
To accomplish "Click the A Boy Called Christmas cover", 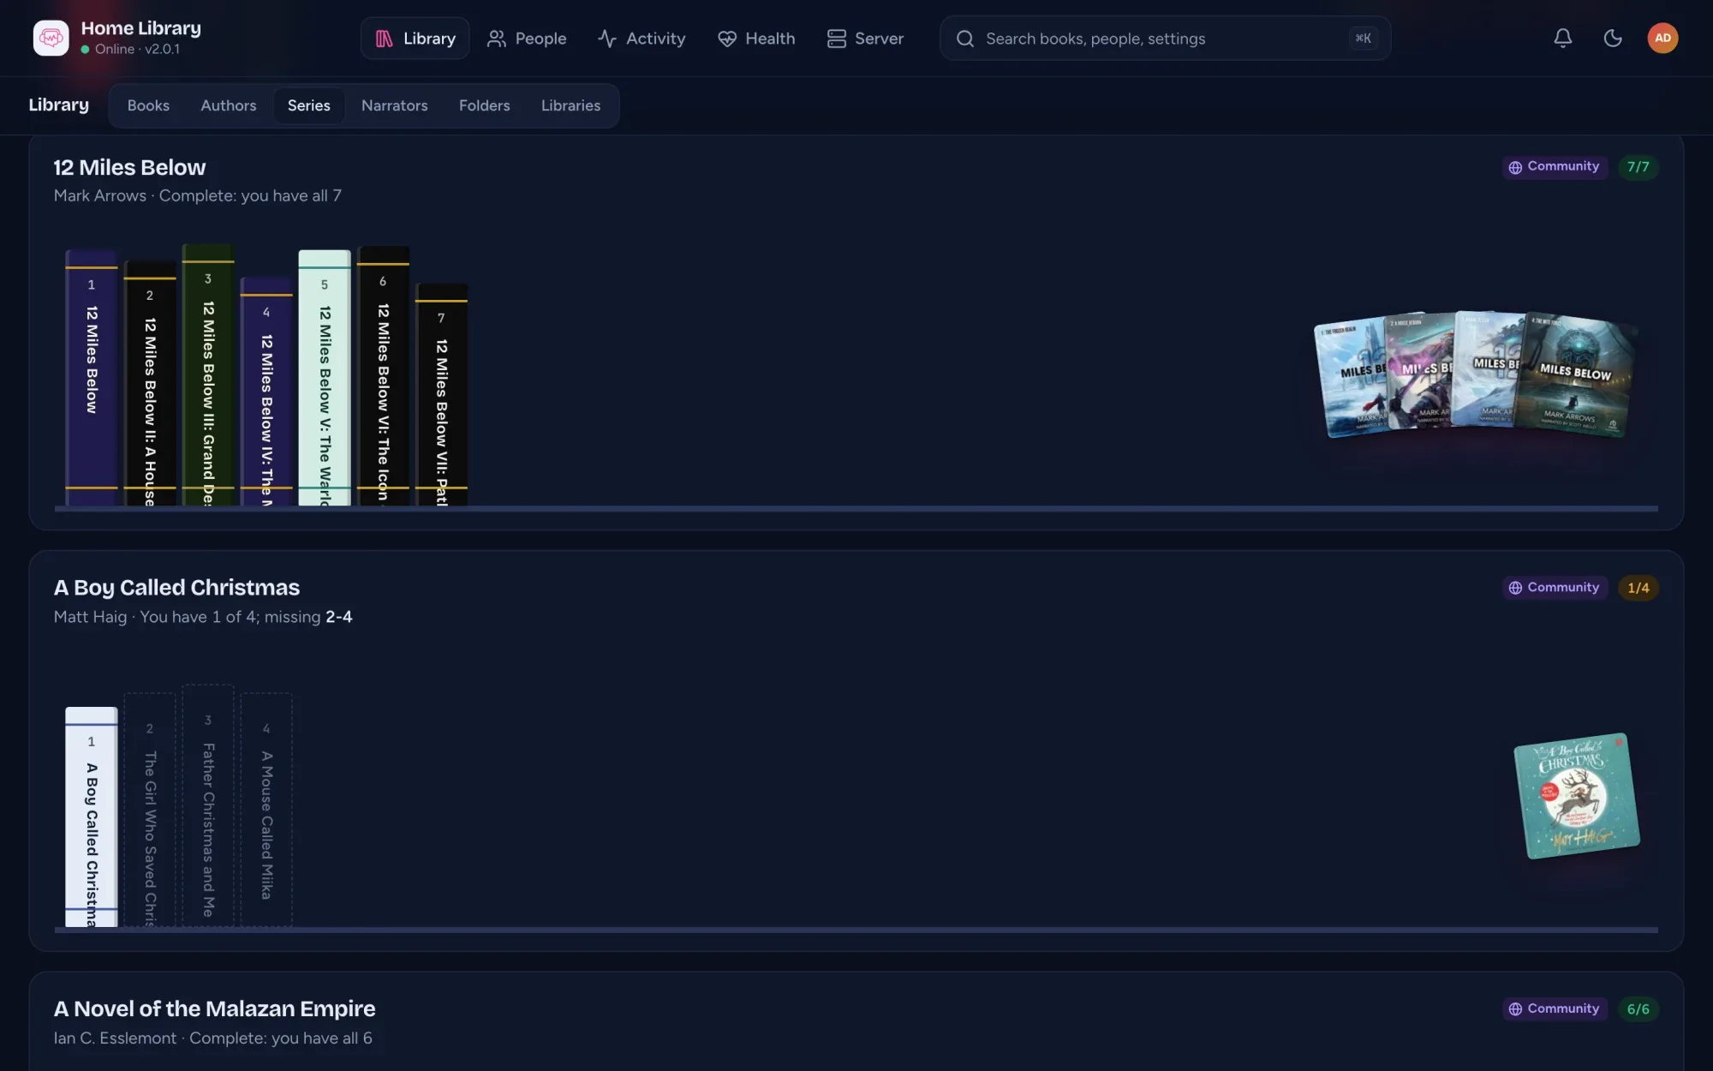I will 1577,796.
